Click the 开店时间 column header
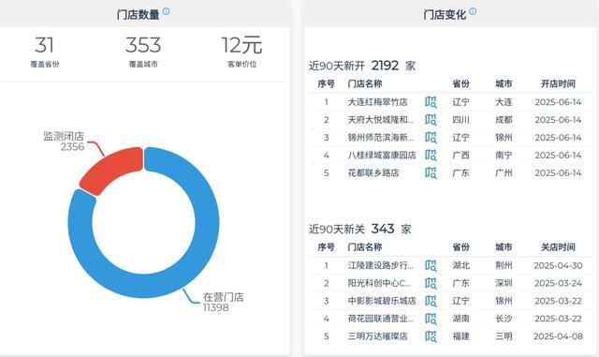This screenshot has width=599, height=357. point(558,83)
